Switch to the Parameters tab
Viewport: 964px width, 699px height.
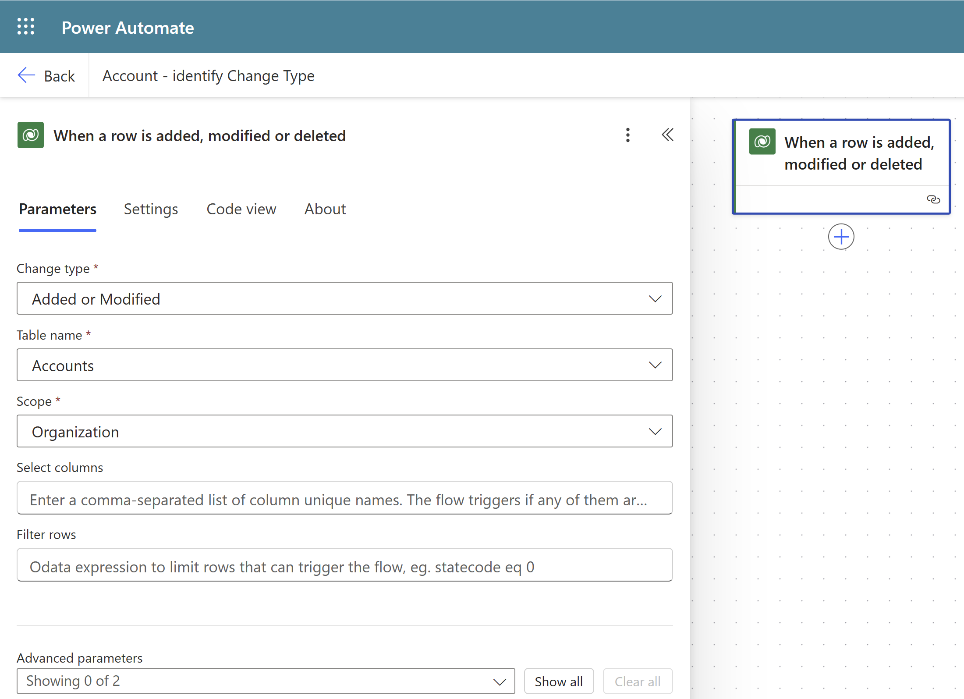point(57,209)
